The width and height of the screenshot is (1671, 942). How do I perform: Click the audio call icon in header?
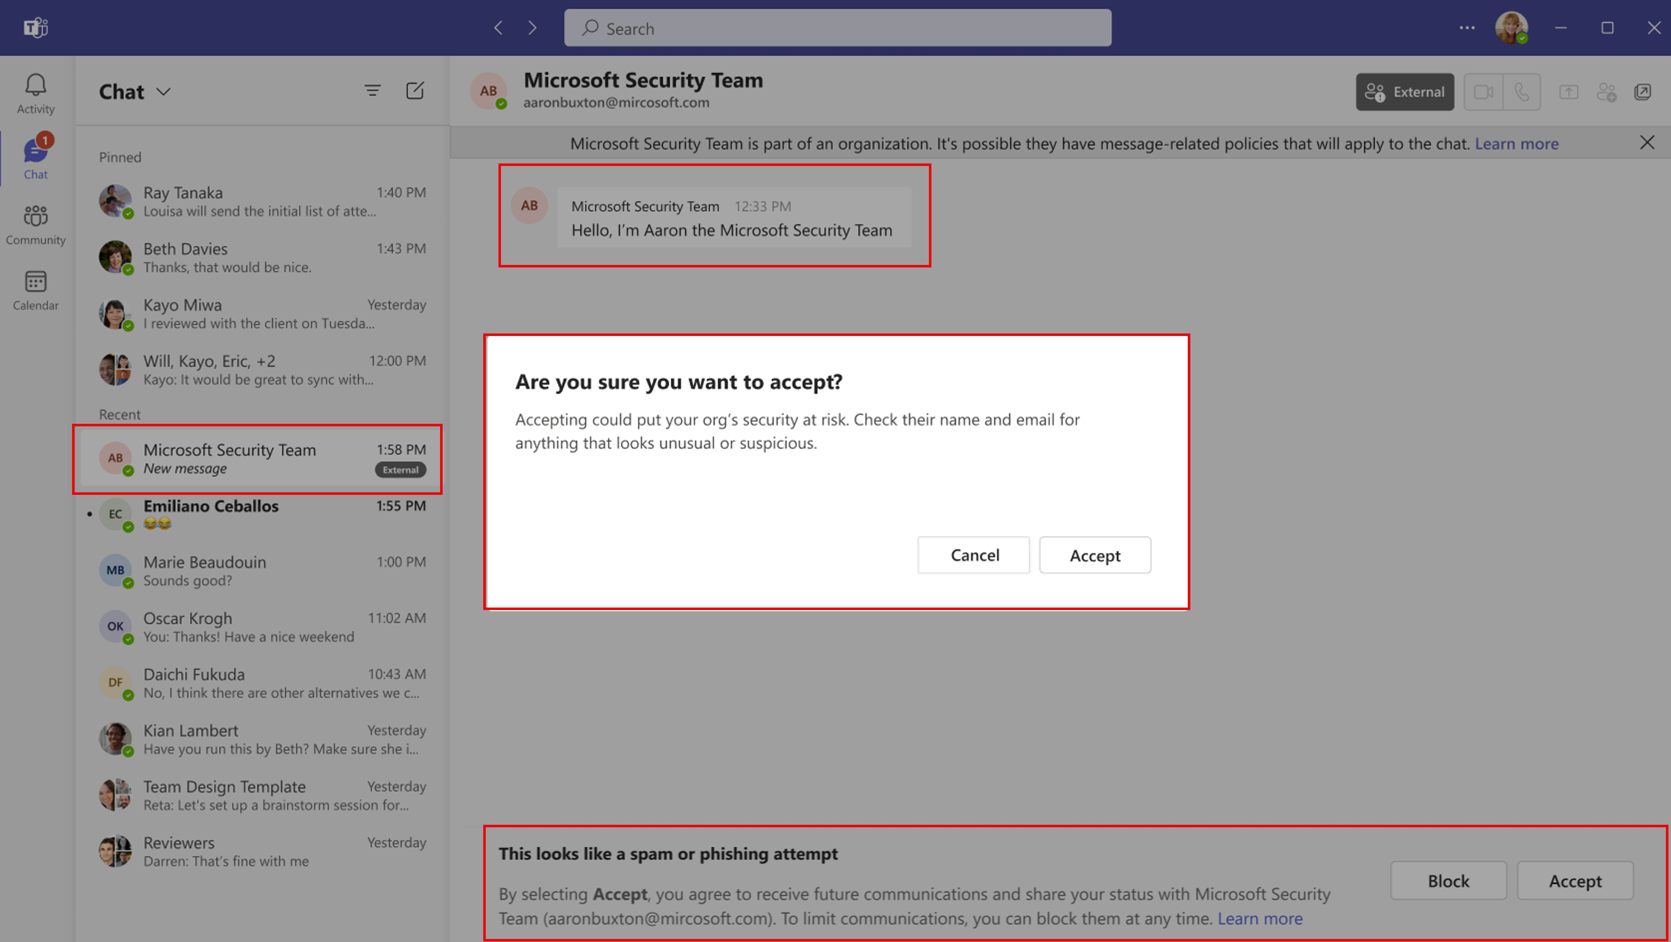coord(1522,93)
